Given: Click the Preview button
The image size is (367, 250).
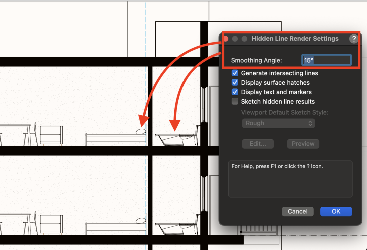Looking at the screenshot, I should point(303,144).
